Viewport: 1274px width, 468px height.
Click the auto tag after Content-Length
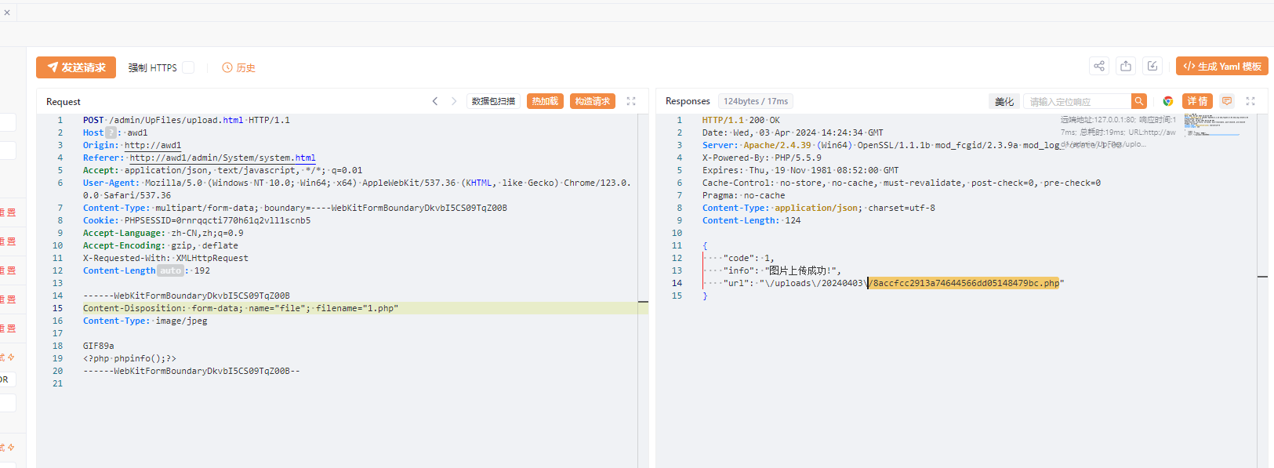(x=170, y=270)
